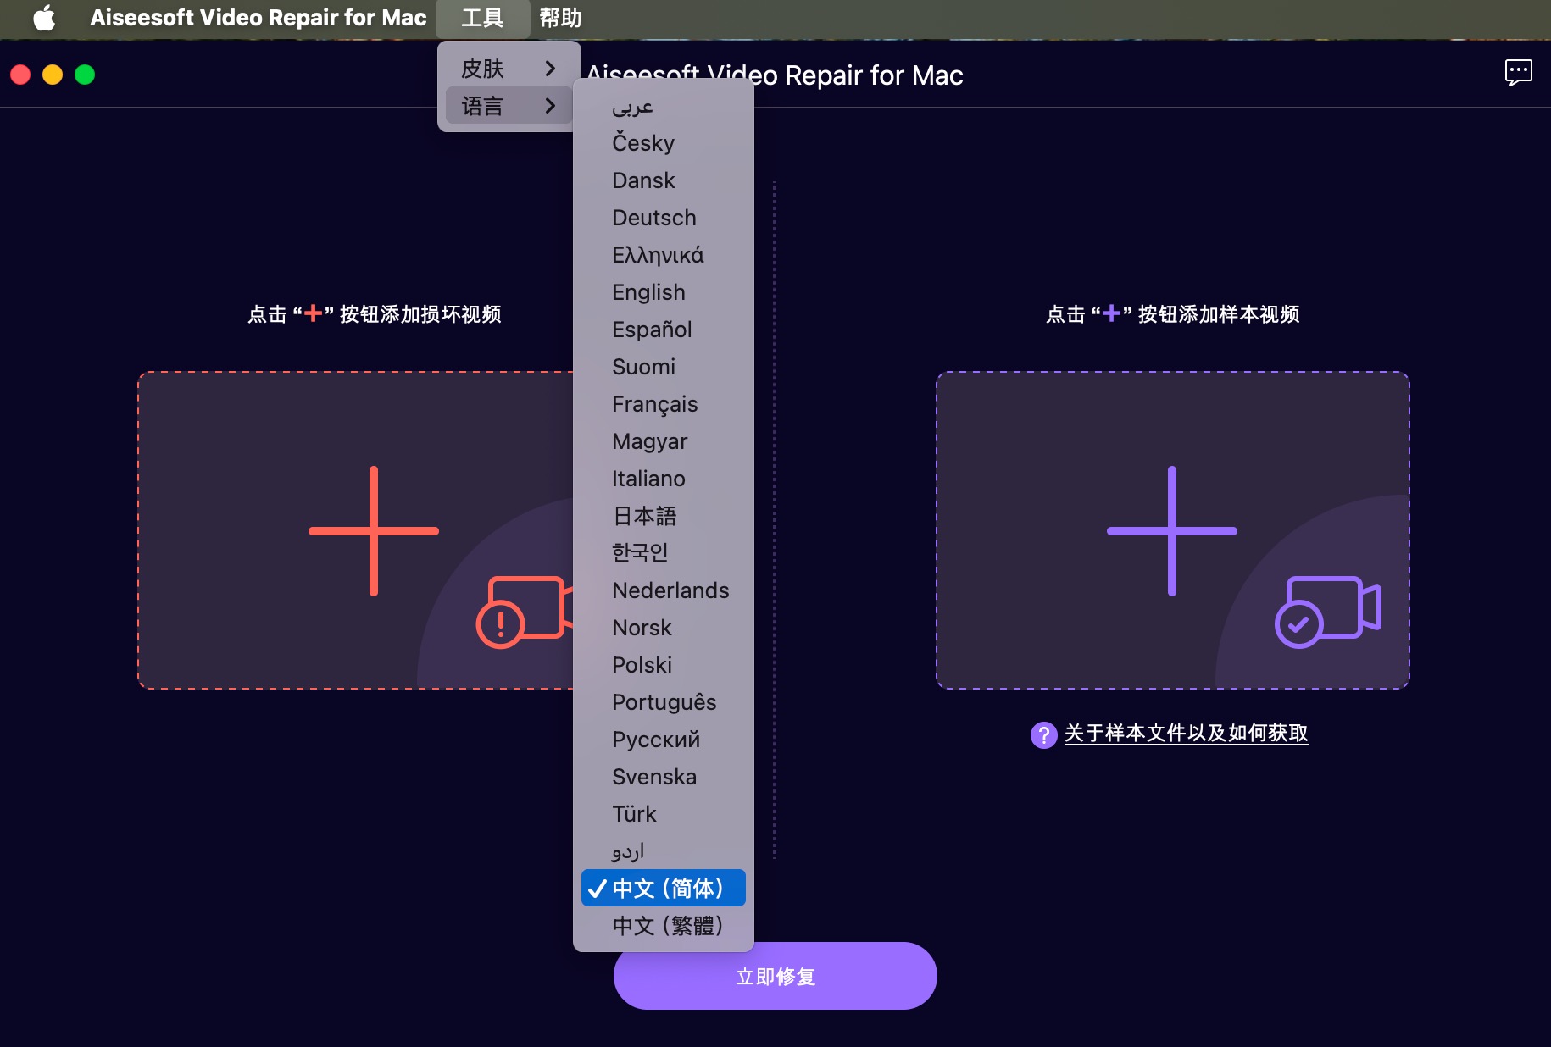Click the purple question mark help icon
This screenshot has height=1047, width=1551.
1043,734
